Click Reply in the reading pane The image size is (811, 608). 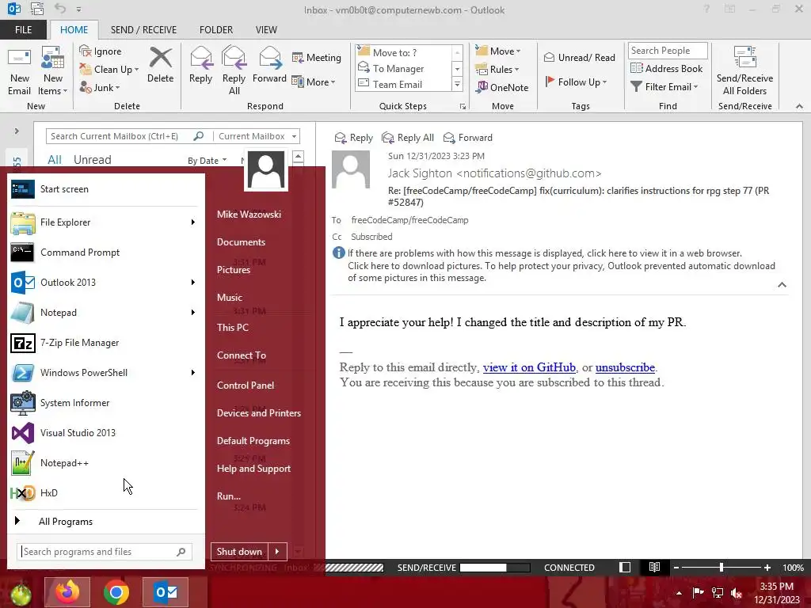coord(354,138)
